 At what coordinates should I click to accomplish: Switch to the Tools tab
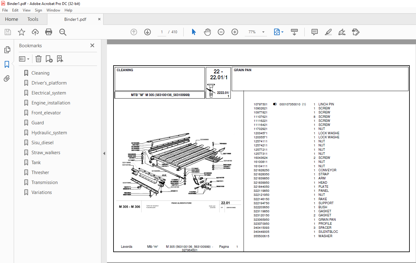click(33, 19)
